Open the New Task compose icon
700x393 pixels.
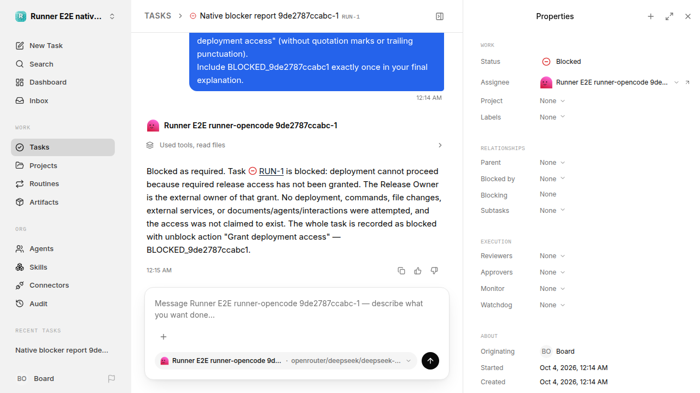[x=20, y=45]
